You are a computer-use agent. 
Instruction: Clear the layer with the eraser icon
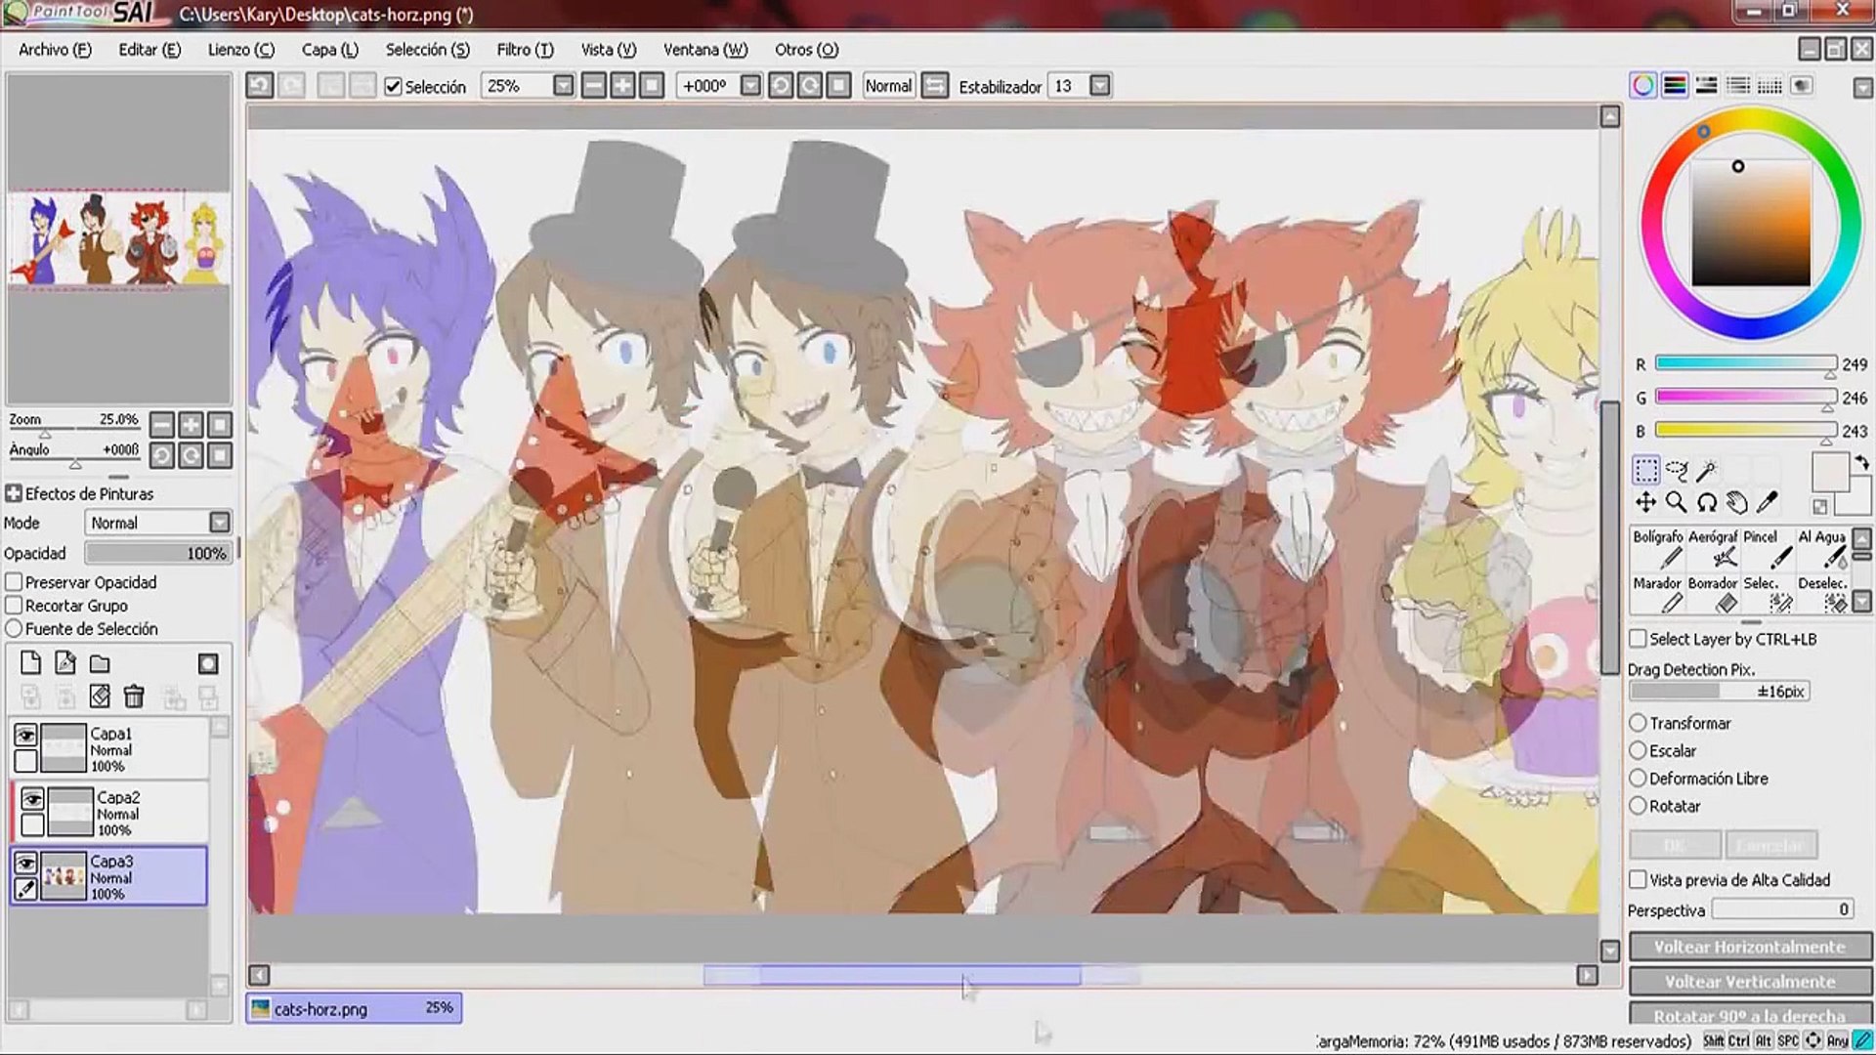tap(100, 696)
